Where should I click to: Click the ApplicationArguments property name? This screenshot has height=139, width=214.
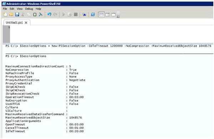23,121
